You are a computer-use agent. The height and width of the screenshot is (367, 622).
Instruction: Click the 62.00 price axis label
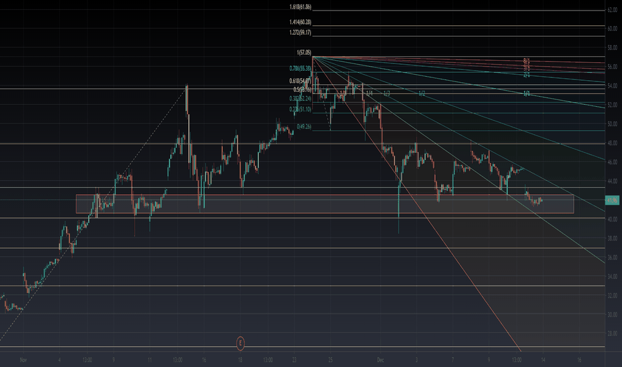pos(612,9)
